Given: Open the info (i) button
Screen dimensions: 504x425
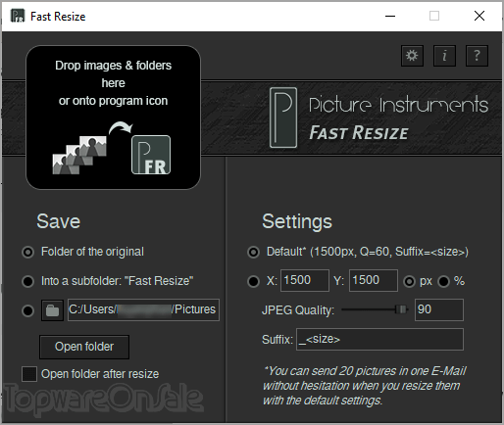Looking at the screenshot, I should (444, 56).
